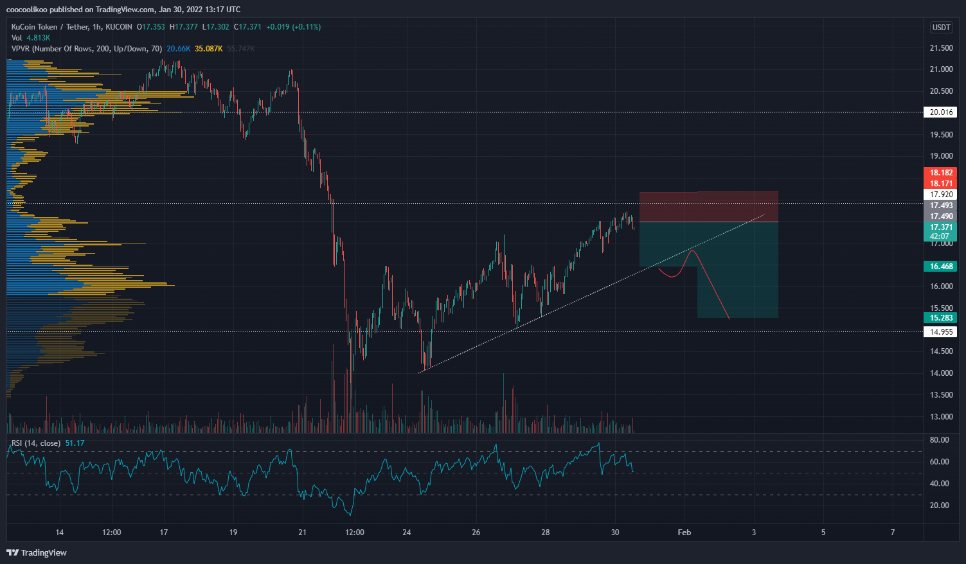
Task: Click the open value O17.353
Action: point(151,27)
